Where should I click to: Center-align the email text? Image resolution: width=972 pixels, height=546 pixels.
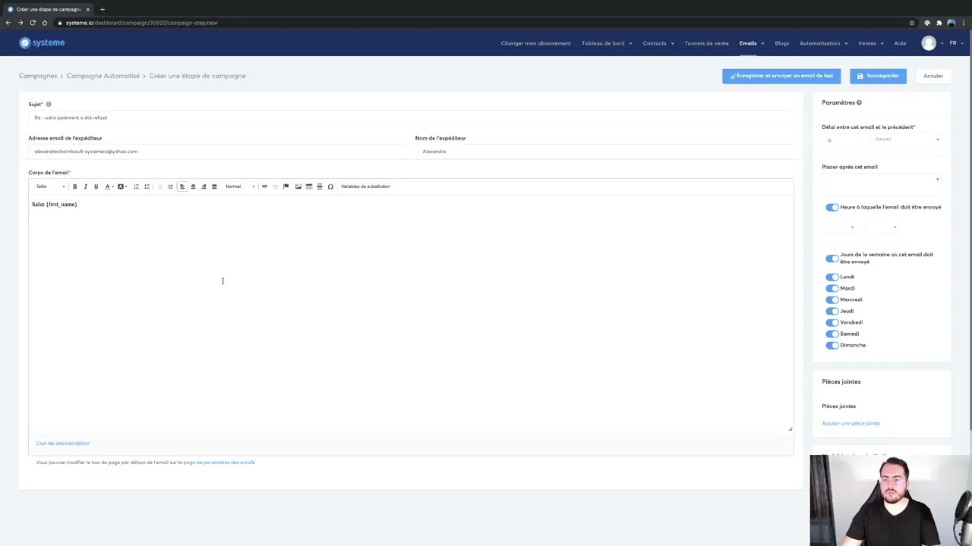point(192,187)
